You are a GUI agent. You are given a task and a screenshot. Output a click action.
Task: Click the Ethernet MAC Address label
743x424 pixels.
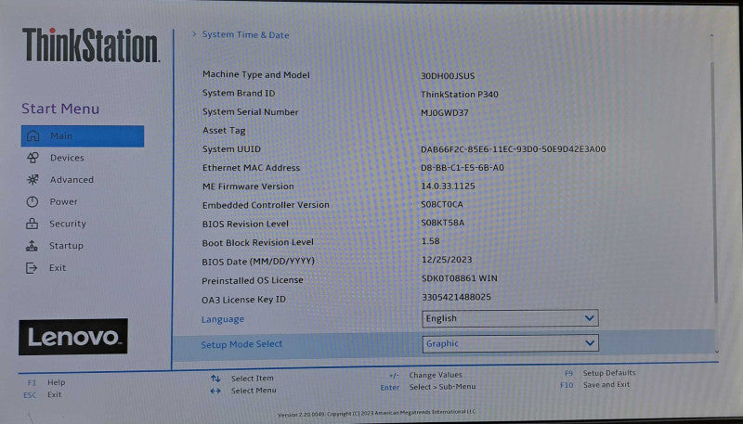[251, 168]
